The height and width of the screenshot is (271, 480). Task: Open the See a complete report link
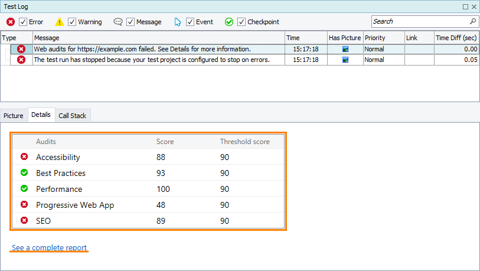(49, 247)
